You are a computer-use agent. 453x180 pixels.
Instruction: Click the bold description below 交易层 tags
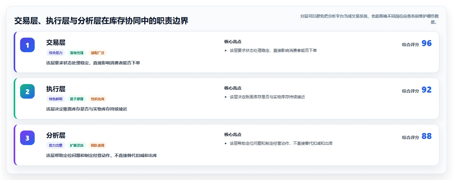click(93, 63)
